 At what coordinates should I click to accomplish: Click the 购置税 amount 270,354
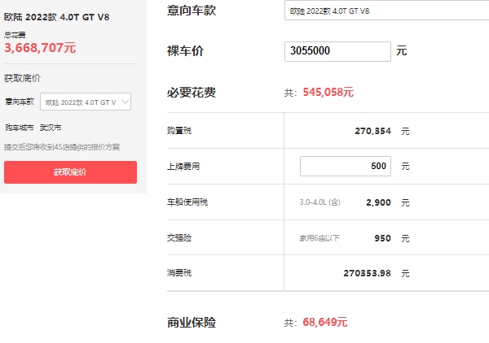[373, 131]
